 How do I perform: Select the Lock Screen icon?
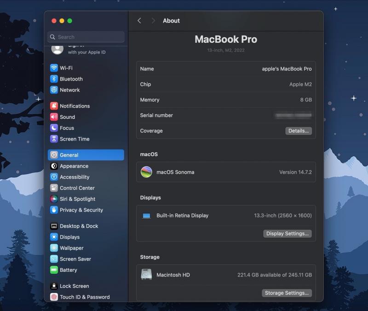tap(54, 286)
